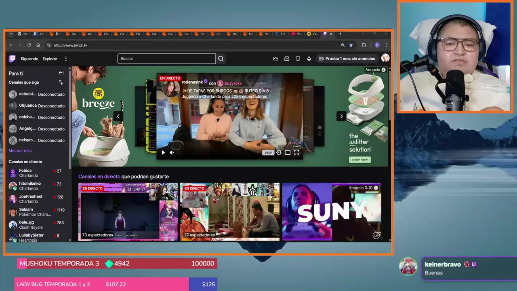Open the browser tab search dropdown arrow
The height and width of the screenshot is (291, 517).
tap(10, 34)
